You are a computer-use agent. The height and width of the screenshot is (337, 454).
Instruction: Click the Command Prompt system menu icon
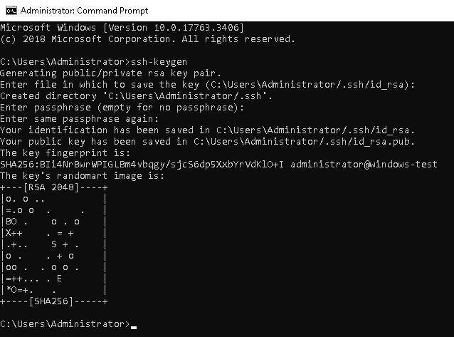(9, 10)
